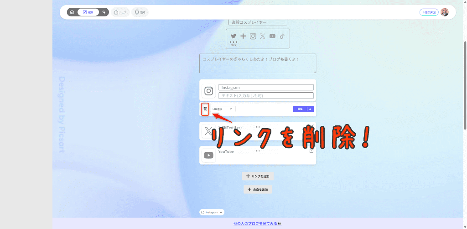467x229 pixels.
Task: Click the 余白を追加 button
Action: click(258, 189)
